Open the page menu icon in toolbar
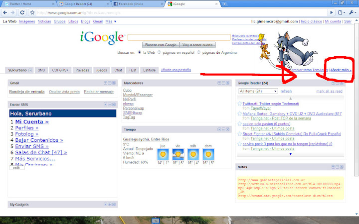The height and width of the screenshot is (224, 359). (x=342, y=12)
